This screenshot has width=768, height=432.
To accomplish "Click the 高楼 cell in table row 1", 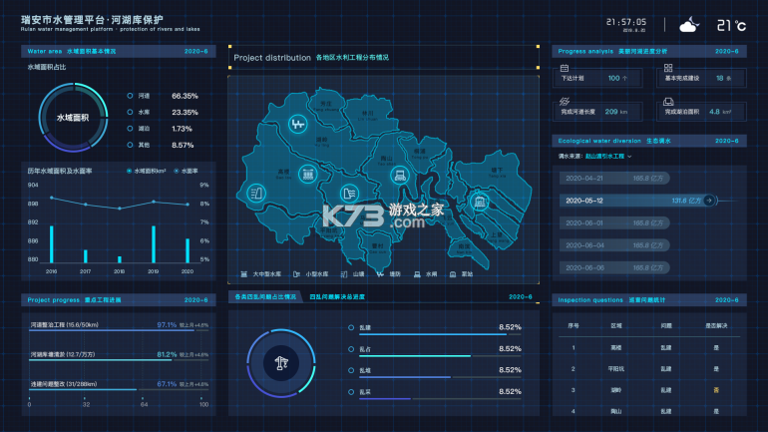I will [x=616, y=348].
